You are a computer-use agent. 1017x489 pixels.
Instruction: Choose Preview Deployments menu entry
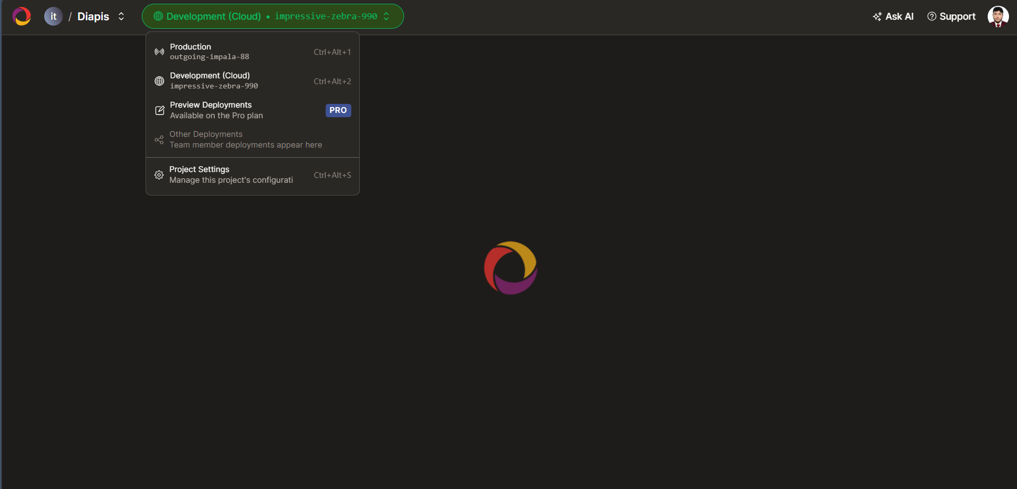tap(253, 110)
